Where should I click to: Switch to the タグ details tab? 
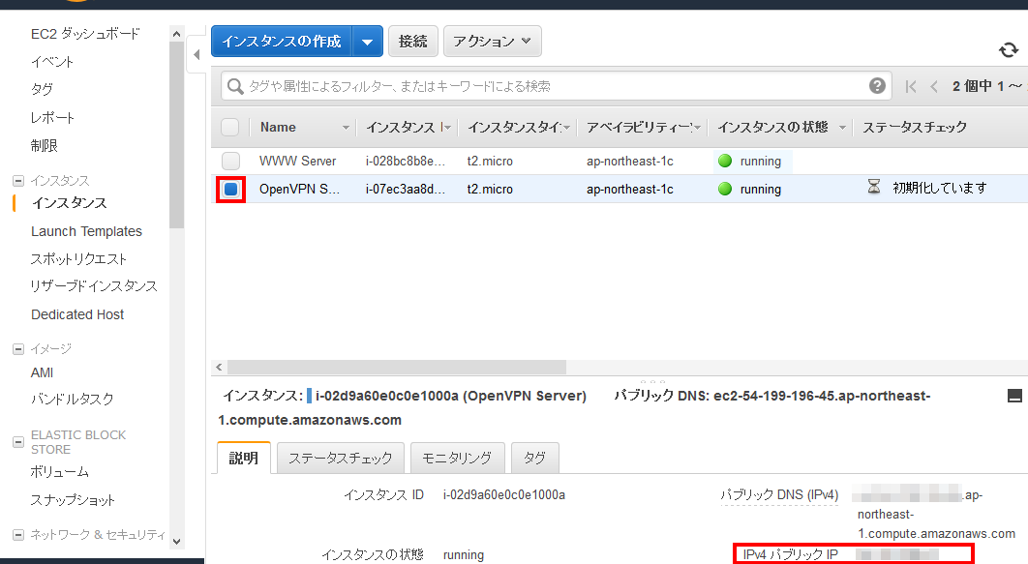pos(535,458)
